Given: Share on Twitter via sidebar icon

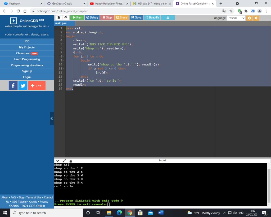Looking at the screenshot, I should pos(23,86).
